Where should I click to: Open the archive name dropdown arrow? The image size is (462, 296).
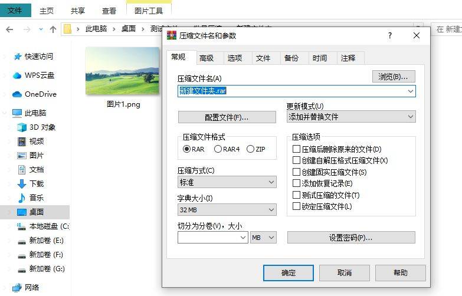[411, 91]
